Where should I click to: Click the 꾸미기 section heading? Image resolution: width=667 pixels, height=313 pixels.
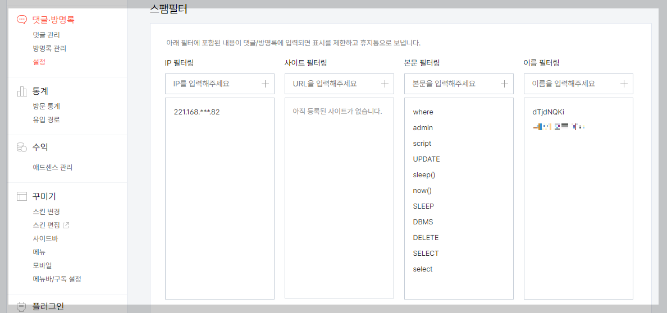point(44,196)
